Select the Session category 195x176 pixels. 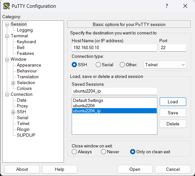click(18, 24)
